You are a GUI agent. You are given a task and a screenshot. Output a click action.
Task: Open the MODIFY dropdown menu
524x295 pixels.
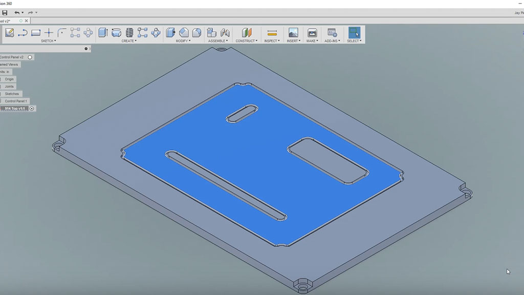coord(183,41)
